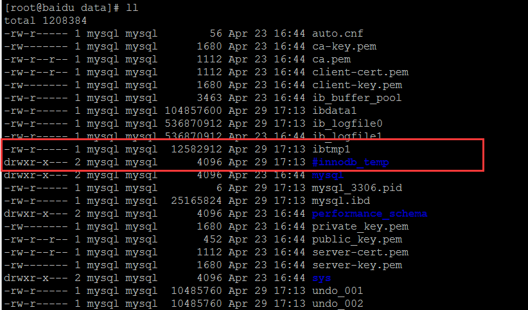This screenshot has height=310, width=528.
Task: Click the auto.cnf filename
Action: click(337, 33)
